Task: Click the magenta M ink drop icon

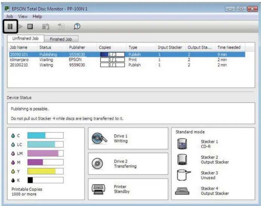Action: pos(13,162)
